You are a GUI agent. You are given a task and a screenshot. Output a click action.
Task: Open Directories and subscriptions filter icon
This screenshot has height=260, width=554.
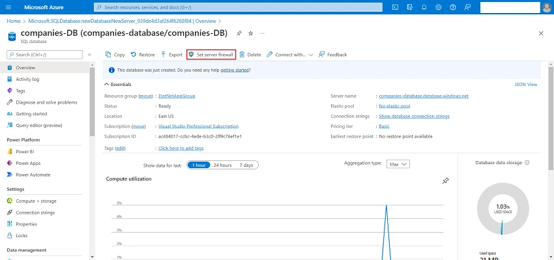[410, 7]
